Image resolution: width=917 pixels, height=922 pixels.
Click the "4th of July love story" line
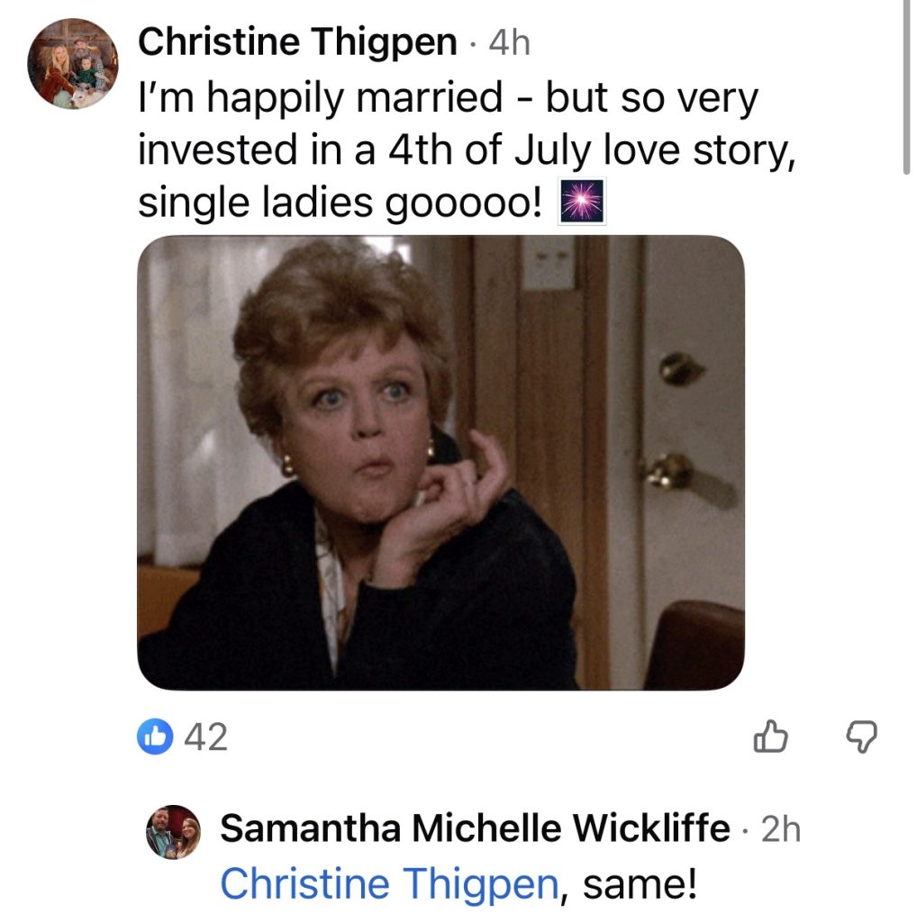pos(467,150)
